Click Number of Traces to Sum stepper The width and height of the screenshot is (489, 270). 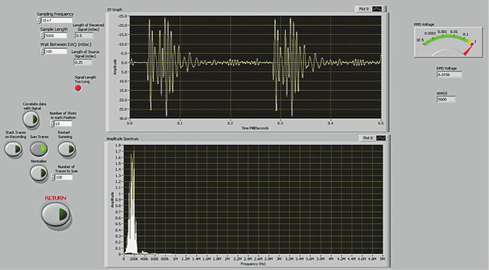52,177
